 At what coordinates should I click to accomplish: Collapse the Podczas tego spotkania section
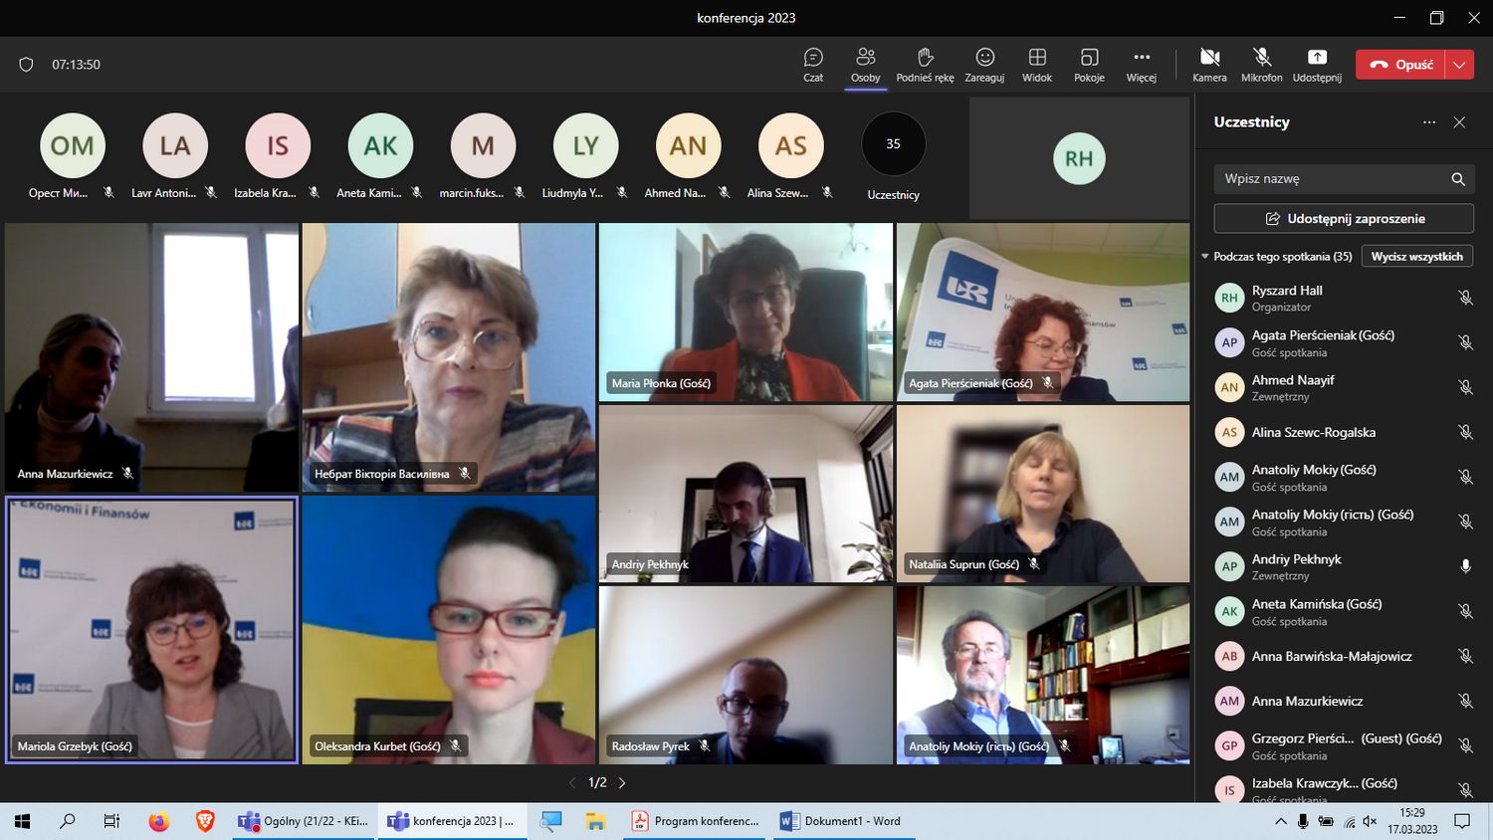[x=1205, y=257]
